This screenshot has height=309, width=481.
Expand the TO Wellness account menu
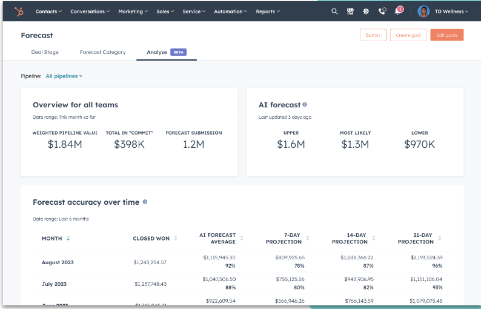coord(451,11)
